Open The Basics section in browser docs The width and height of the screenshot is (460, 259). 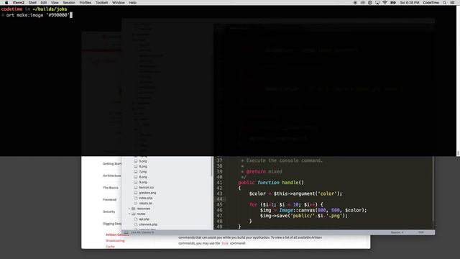(111, 188)
